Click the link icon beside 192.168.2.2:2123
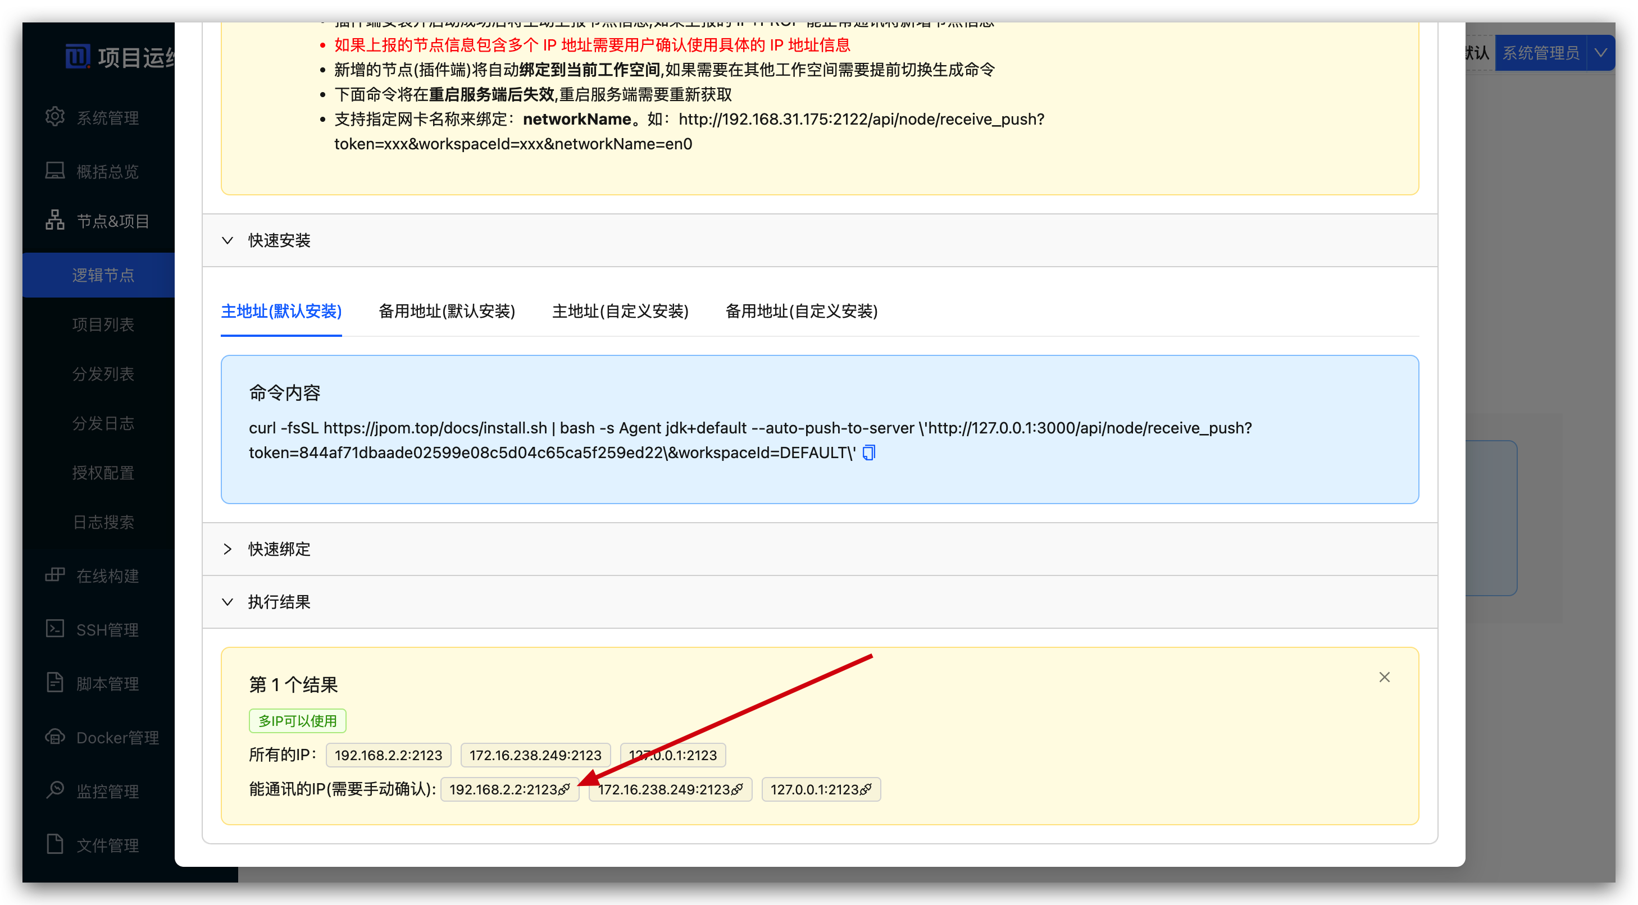1638x905 pixels. 564,789
